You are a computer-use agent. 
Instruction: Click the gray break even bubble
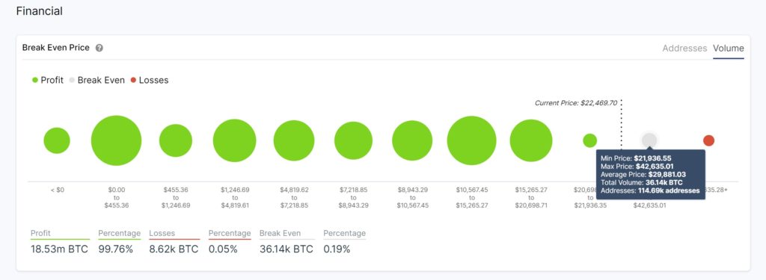point(649,140)
